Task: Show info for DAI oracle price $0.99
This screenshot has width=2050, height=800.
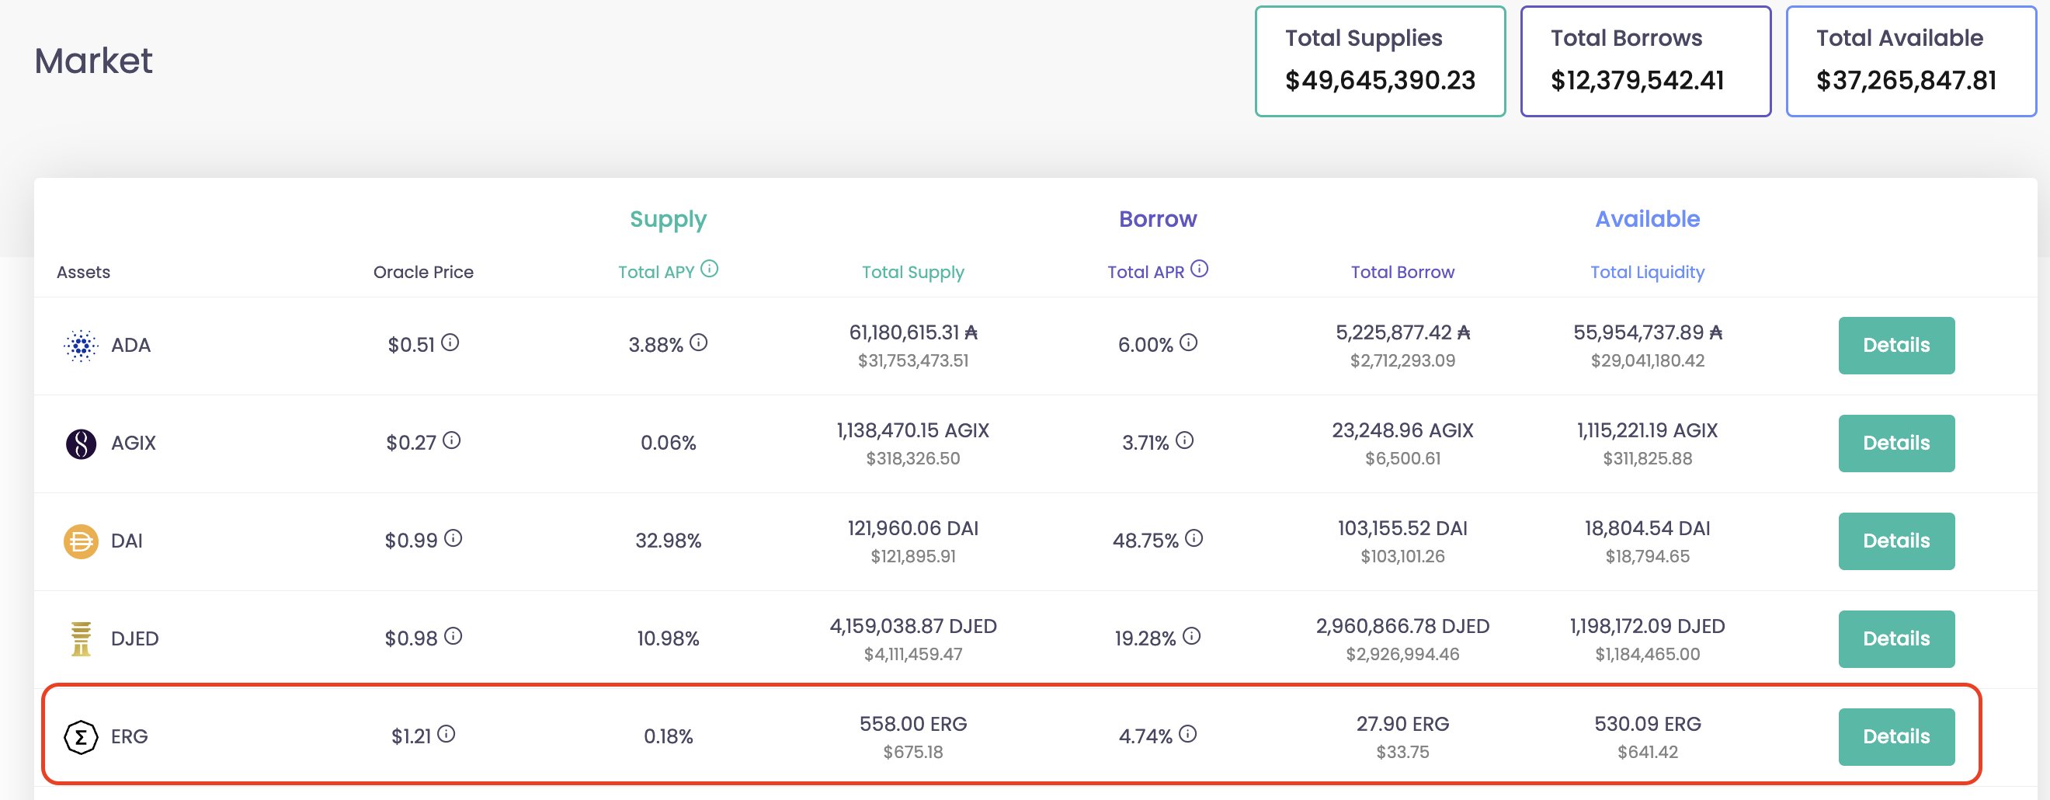Action: tap(453, 539)
